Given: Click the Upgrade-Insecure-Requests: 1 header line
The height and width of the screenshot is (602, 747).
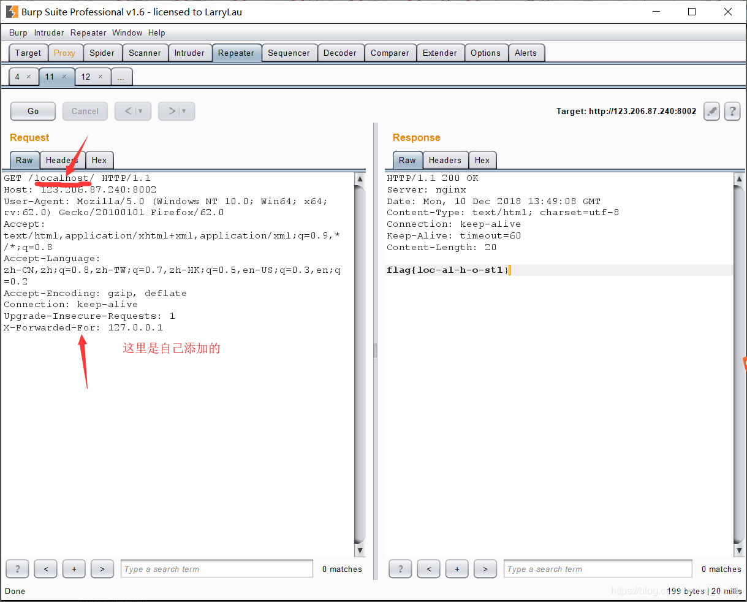Looking at the screenshot, I should click(x=89, y=316).
